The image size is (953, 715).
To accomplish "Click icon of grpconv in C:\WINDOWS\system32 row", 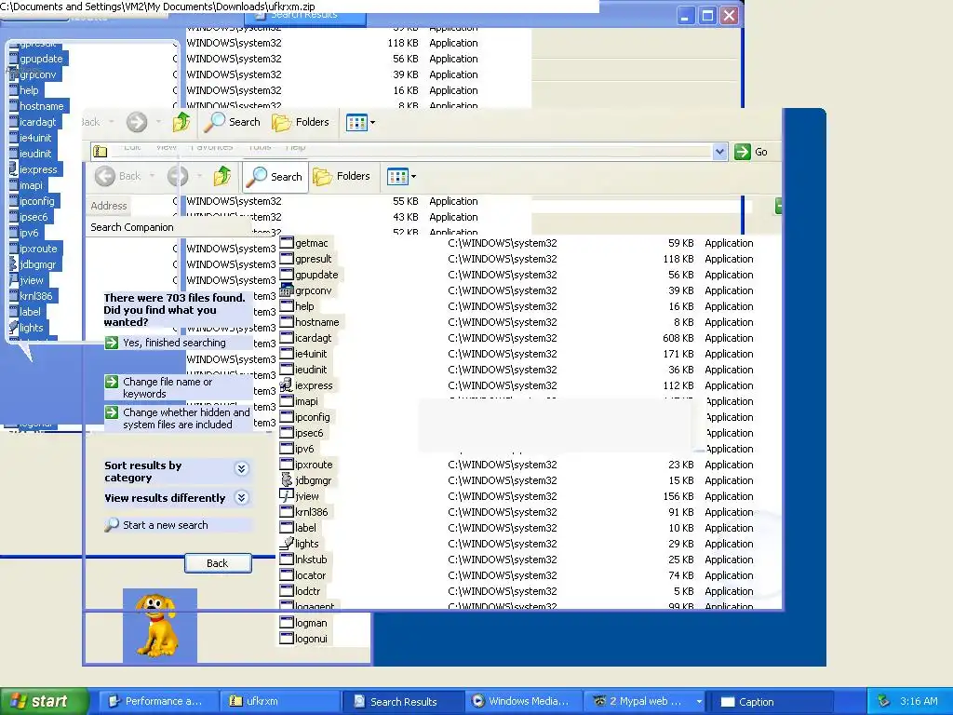I will tap(287, 290).
